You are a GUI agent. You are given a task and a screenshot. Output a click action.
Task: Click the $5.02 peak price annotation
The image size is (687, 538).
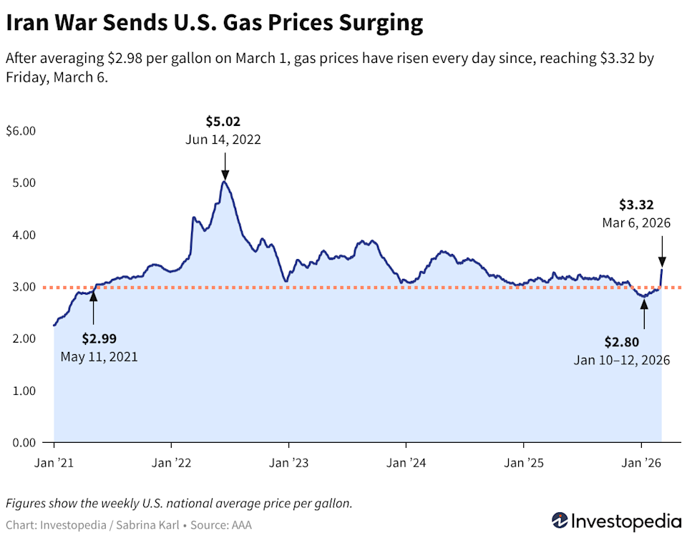(x=225, y=122)
